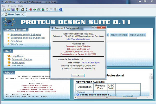The image size is (156, 104).
Task: Open Schematic and PCB (Basic) tutorial
Action: pos(26,35)
